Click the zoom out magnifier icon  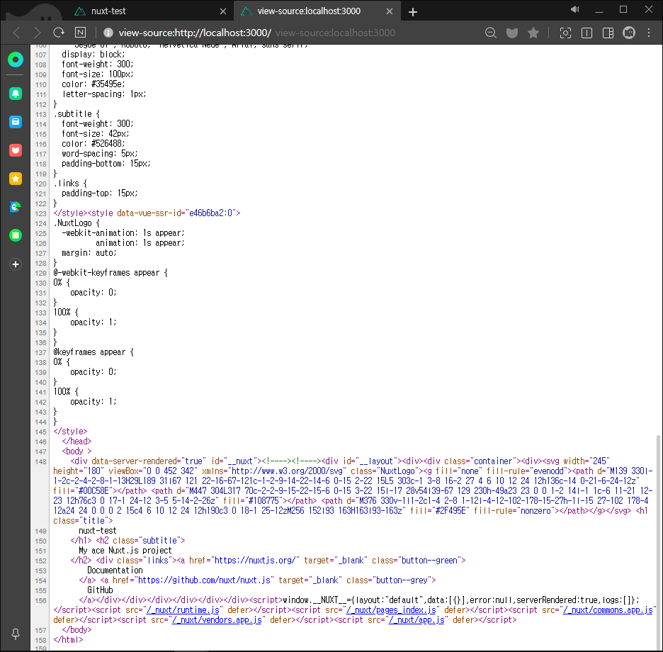(x=490, y=33)
